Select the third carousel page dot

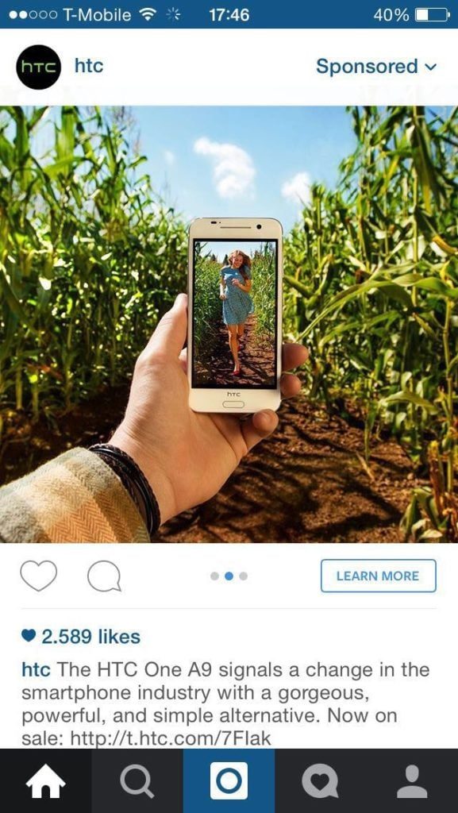point(244,576)
